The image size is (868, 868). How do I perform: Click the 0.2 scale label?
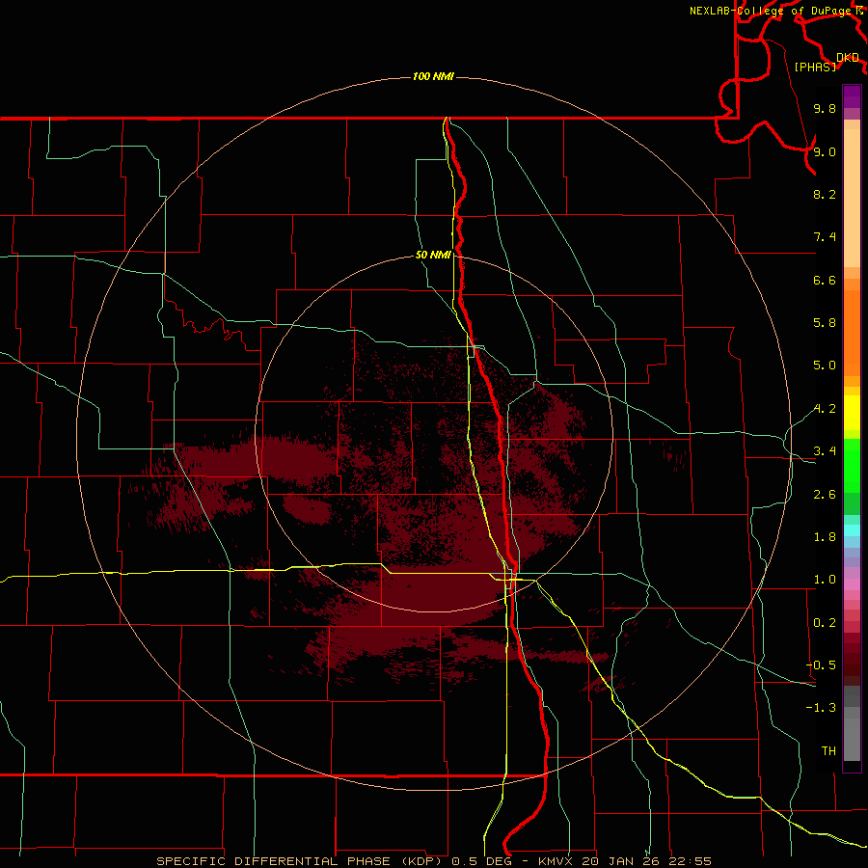(x=825, y=623)
